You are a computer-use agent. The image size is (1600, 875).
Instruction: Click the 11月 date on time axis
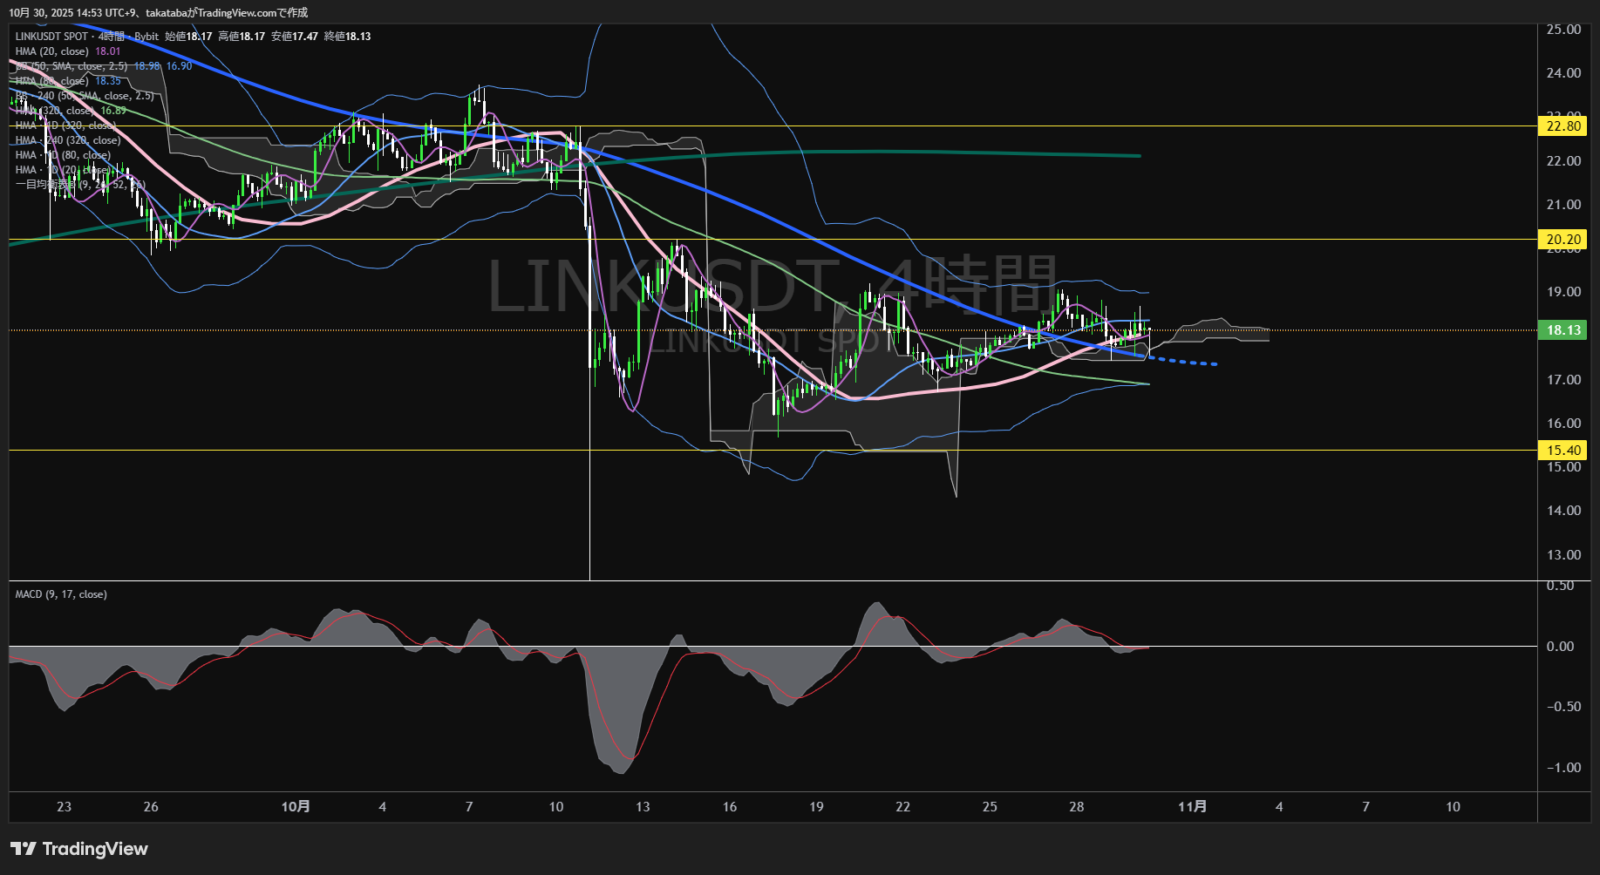(x=1192, y=807)
